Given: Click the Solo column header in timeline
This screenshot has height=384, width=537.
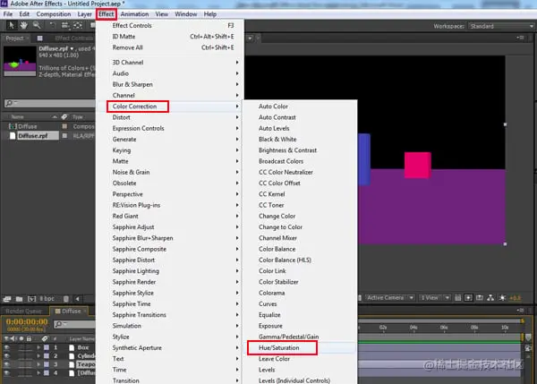Looking at the screenshot, I should tap(21, 338).
